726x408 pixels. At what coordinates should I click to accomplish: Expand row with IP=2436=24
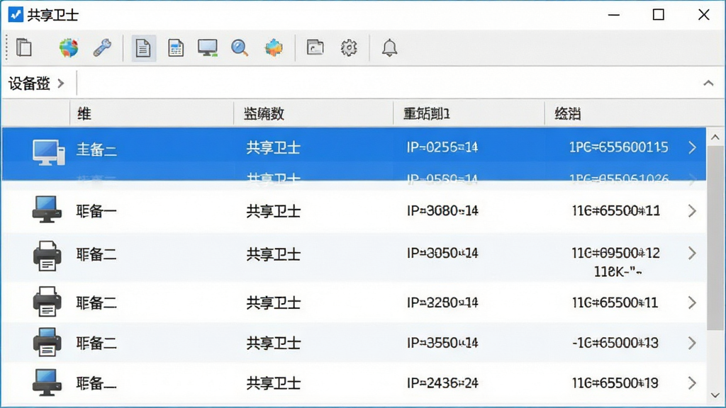click(x=692, y=383)
